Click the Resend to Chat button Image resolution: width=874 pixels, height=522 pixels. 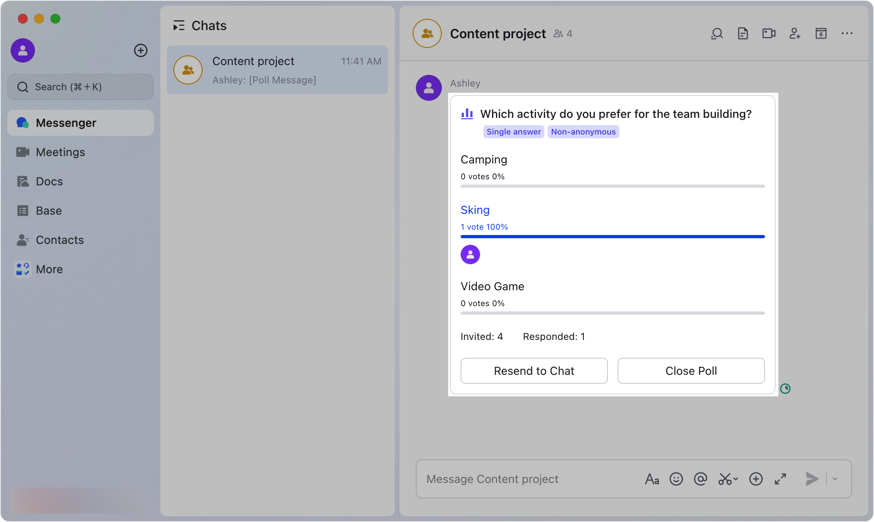(x=534, y=370)
